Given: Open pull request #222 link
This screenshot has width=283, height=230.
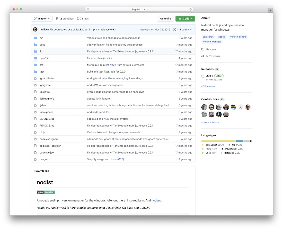Looking at the screenshot, I should coord(113,65).
